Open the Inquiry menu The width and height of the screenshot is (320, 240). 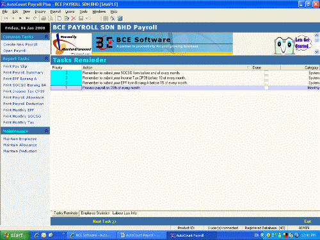(40, 12)
